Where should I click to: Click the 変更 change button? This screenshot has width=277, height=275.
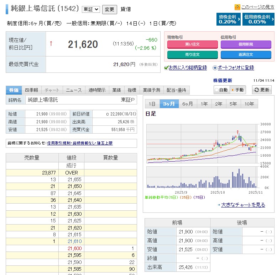109,9
